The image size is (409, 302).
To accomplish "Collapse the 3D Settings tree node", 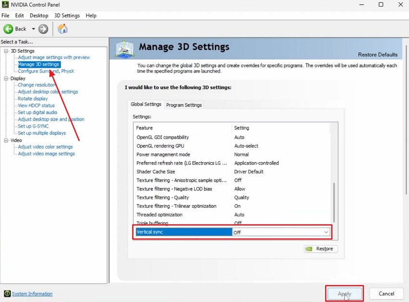I will pyautogui.click(x=6, y=51).
